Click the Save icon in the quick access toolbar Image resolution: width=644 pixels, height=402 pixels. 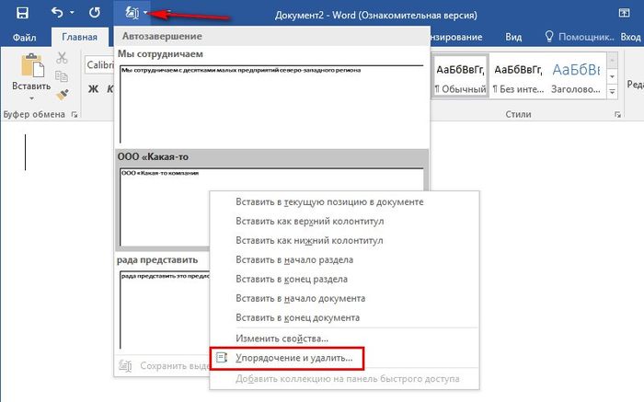[x=22, y=15]
